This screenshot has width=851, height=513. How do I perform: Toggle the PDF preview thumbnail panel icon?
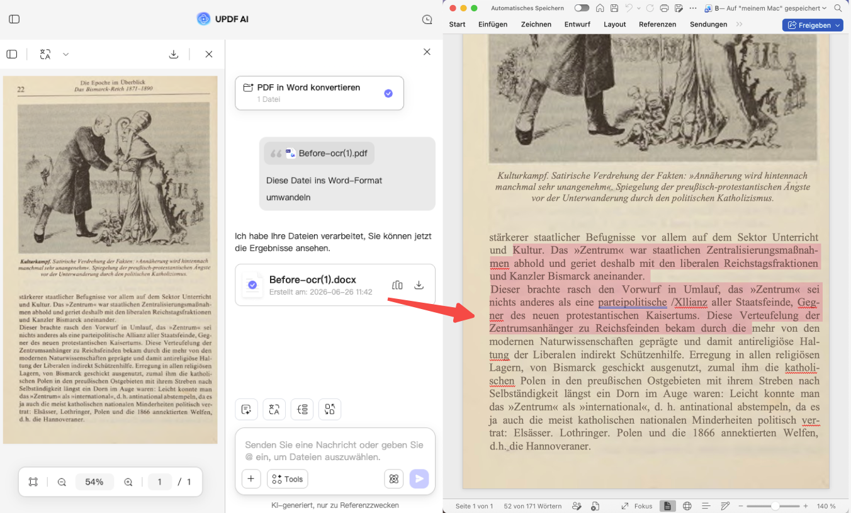pos(12,54)
